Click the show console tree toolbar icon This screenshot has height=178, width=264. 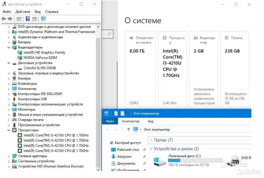pos(19,19)
